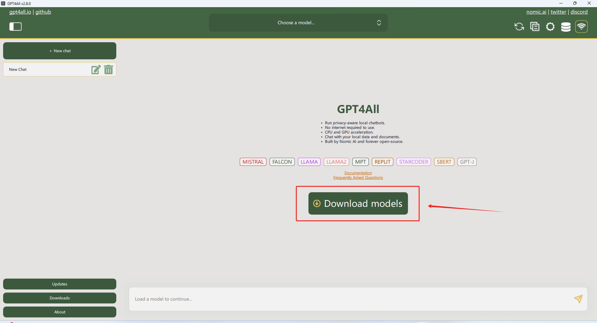Click the send message paper plane icon
The width and height of the screenshot is (597, 323).
click(x=578, y=299)
